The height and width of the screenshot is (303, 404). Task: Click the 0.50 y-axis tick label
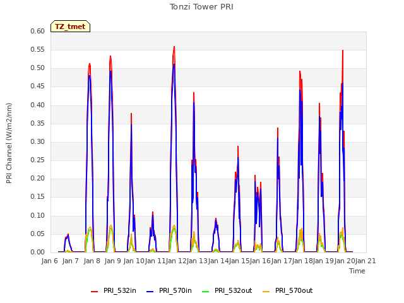38,68
